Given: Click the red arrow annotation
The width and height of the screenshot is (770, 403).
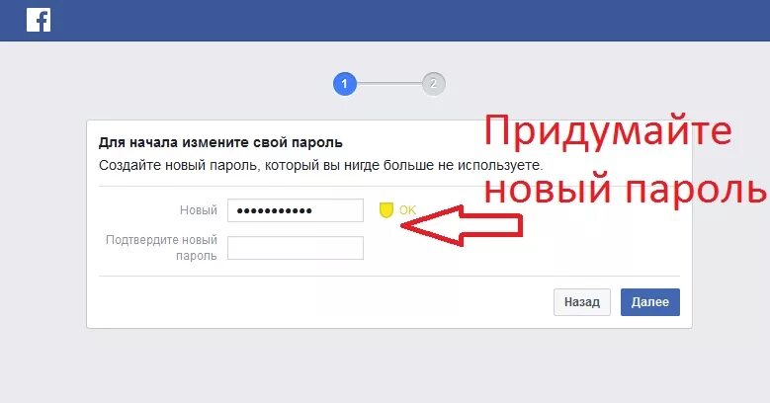Looking at the screenshot, I should click(462, 225).
